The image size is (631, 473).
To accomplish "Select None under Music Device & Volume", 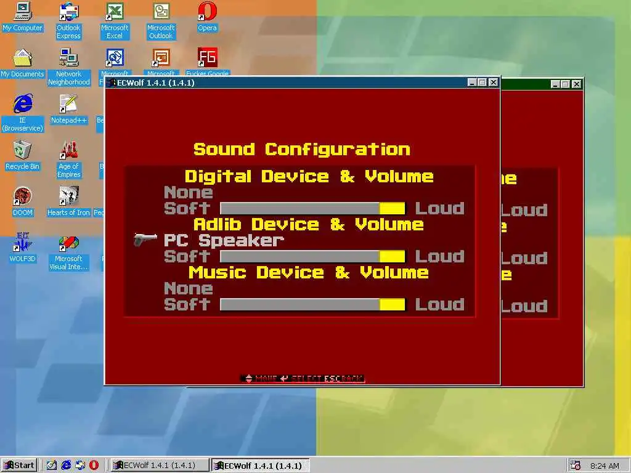I will click(189, 288).
